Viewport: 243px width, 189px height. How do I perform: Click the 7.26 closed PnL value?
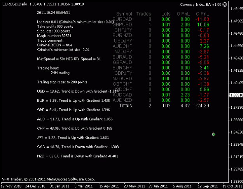pyautogui.click(x=205, y=46)
